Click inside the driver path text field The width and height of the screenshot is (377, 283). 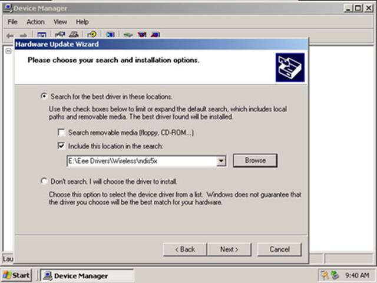pyautogui.click(x=140, y=160)
